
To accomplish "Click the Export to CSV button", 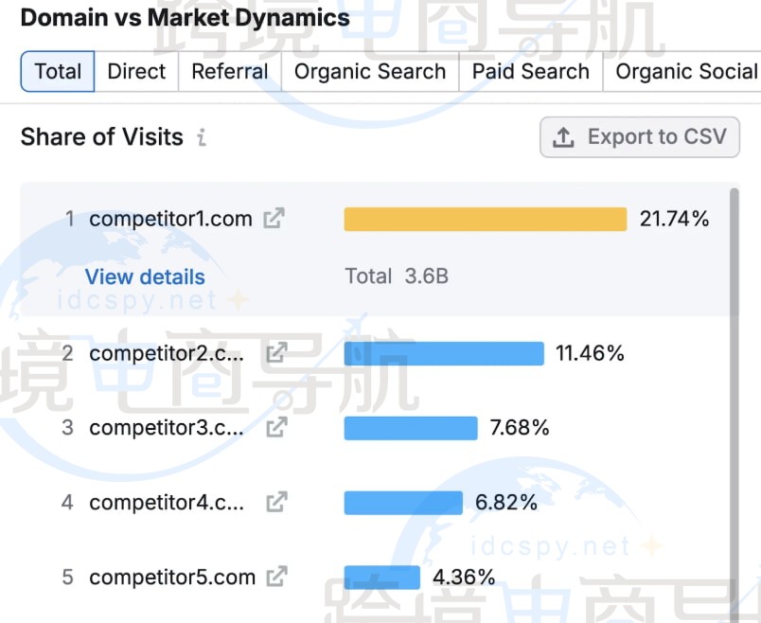I will [x=640, y=137].
